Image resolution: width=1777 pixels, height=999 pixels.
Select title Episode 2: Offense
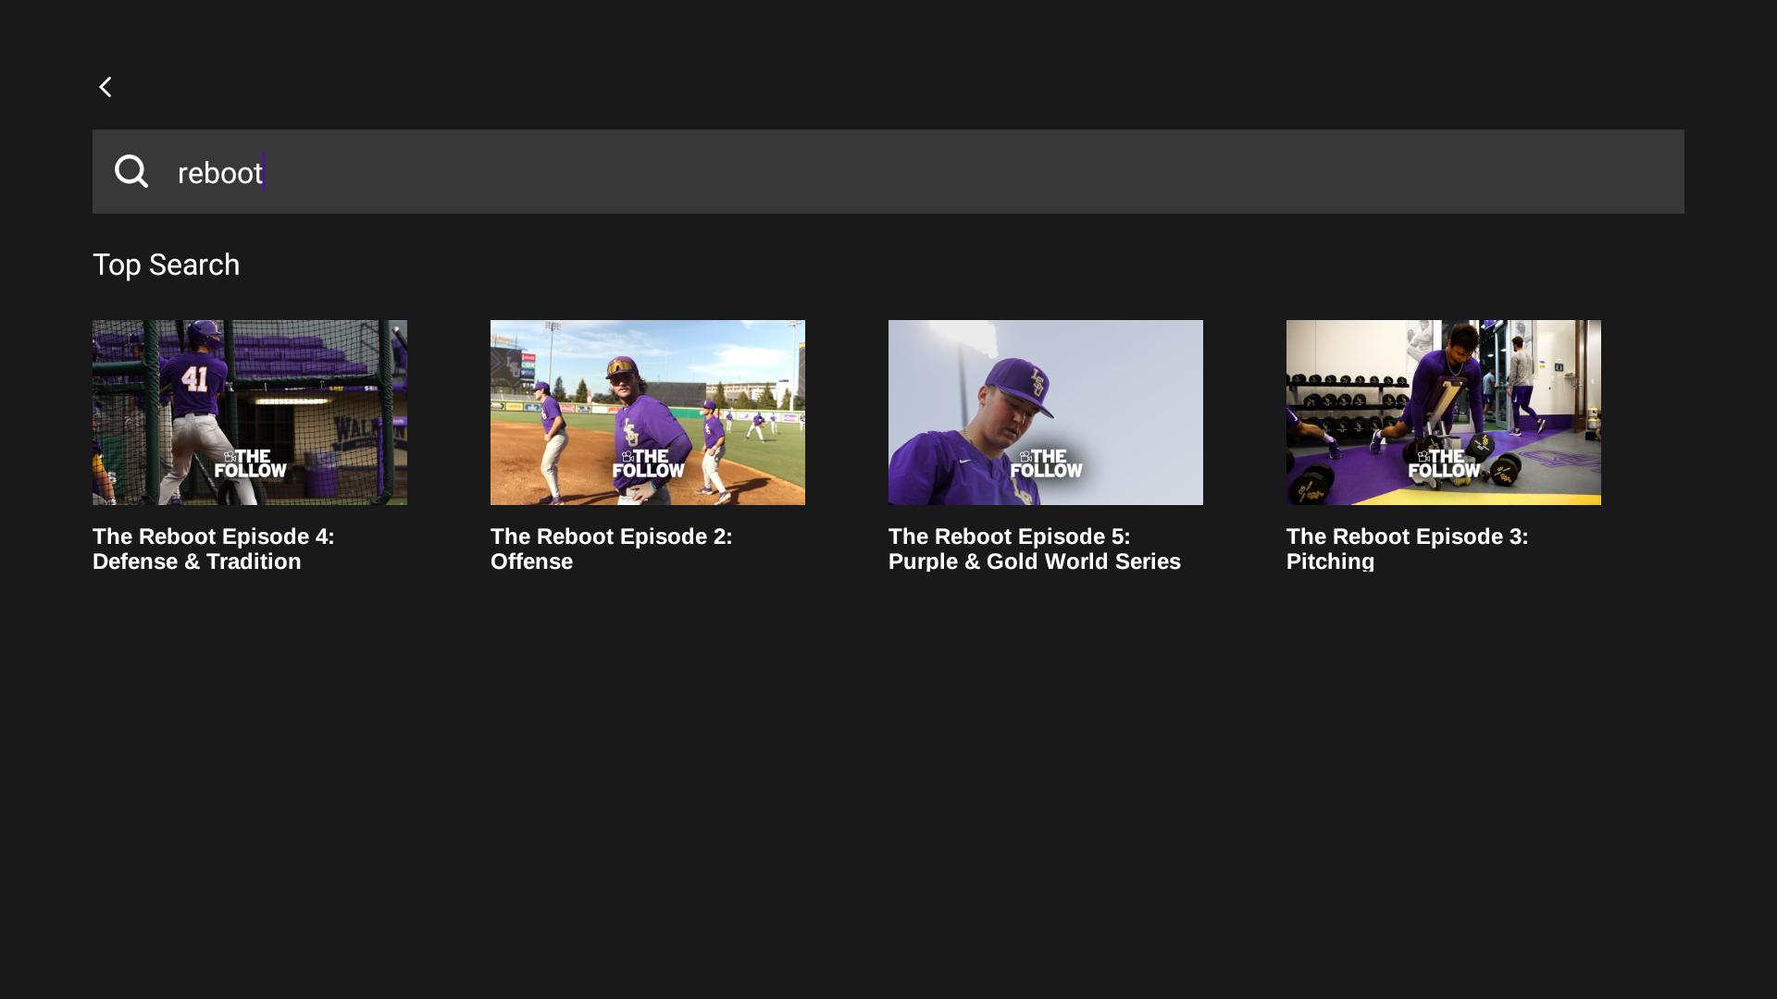(x=612, y=549)
